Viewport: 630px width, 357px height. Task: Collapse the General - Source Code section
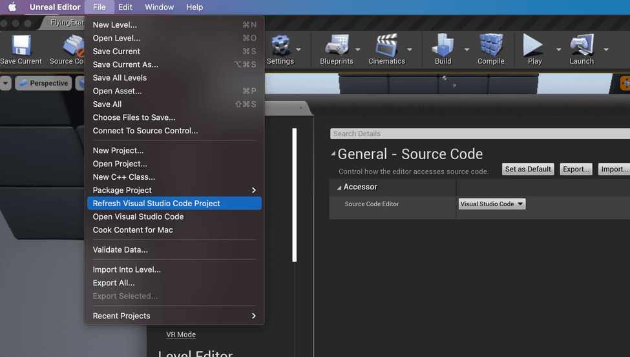333,153
